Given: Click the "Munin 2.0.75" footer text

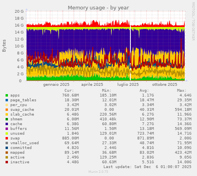Looking at the screenshot, I should [98, 172].
